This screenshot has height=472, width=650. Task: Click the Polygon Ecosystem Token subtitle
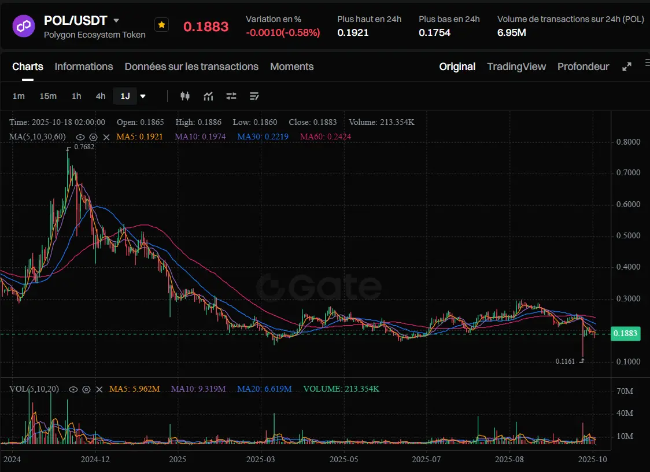(94, 35)
